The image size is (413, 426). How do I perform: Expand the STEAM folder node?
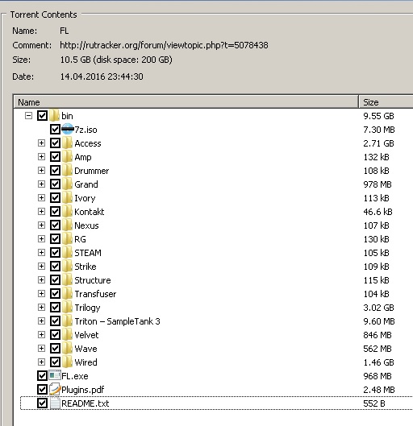coord(41,252)
